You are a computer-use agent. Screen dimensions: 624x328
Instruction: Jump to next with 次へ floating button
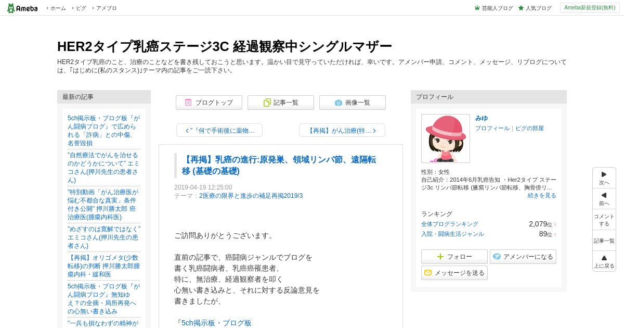(x=604, y=178)
